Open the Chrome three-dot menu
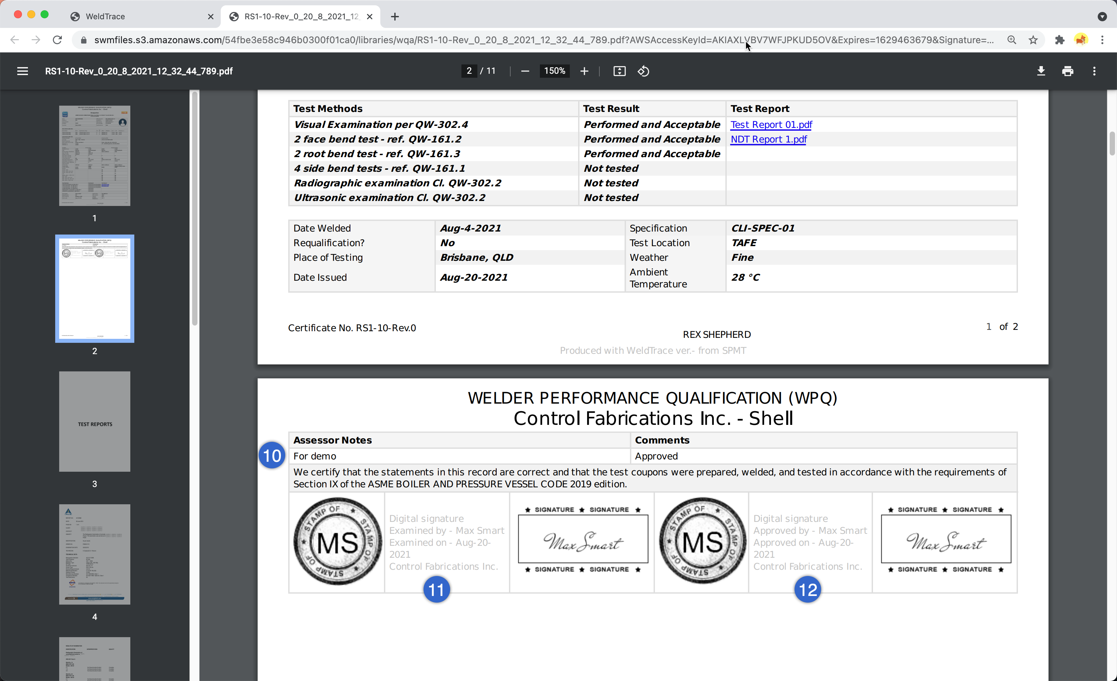Viewport: 1117px width, 681px height. tap(1102, 40)
